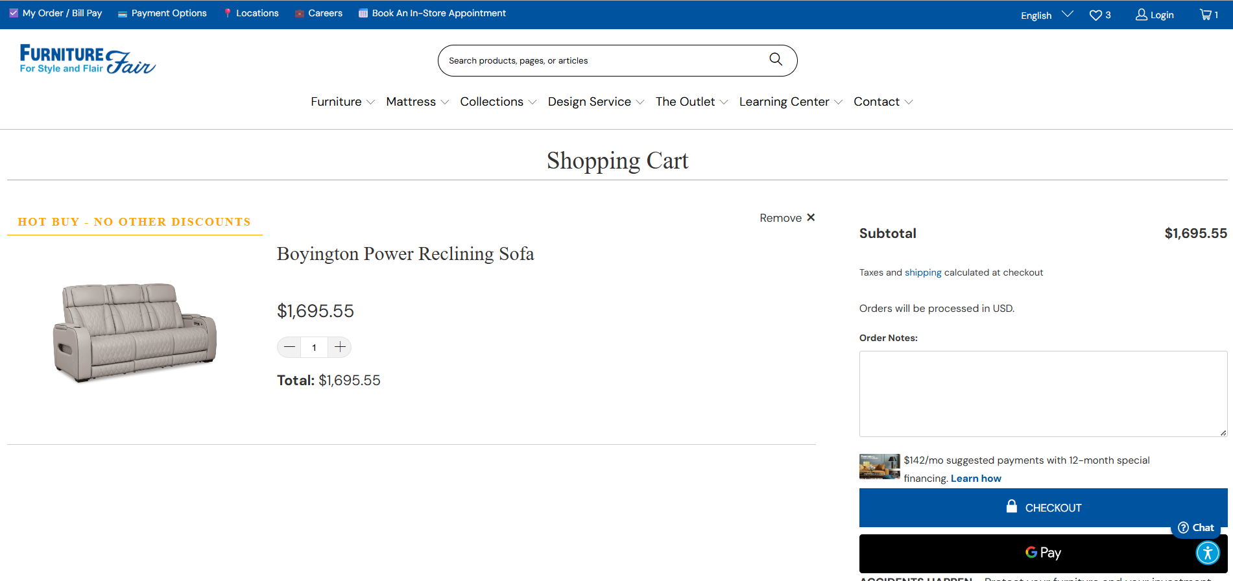Expand the Learning Center dropdown
The width and height of the screenshot is (1233, 581).
pyautogui.click(x=790, y=102)
